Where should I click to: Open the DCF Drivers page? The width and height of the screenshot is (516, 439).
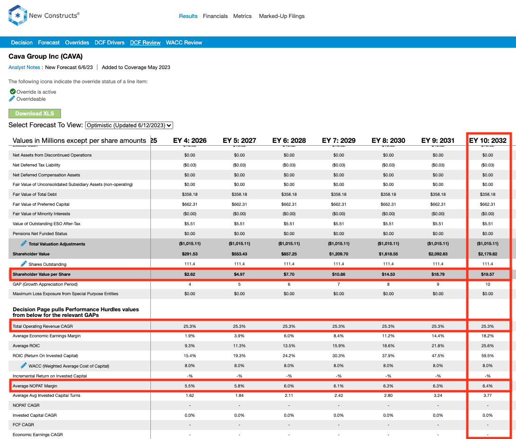tap(110, 43)
